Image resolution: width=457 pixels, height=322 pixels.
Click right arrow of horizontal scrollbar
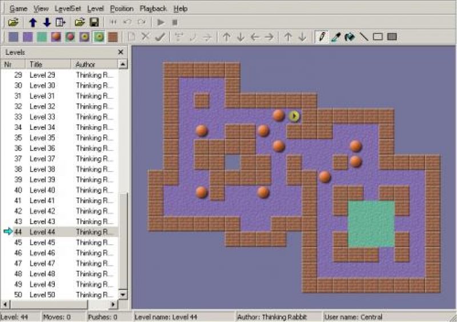pyautogui.click(x=113, y=304)
